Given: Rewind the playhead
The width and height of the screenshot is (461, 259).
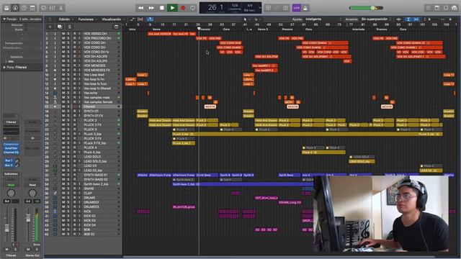Looking at the screenshot, I should (140, 8).
